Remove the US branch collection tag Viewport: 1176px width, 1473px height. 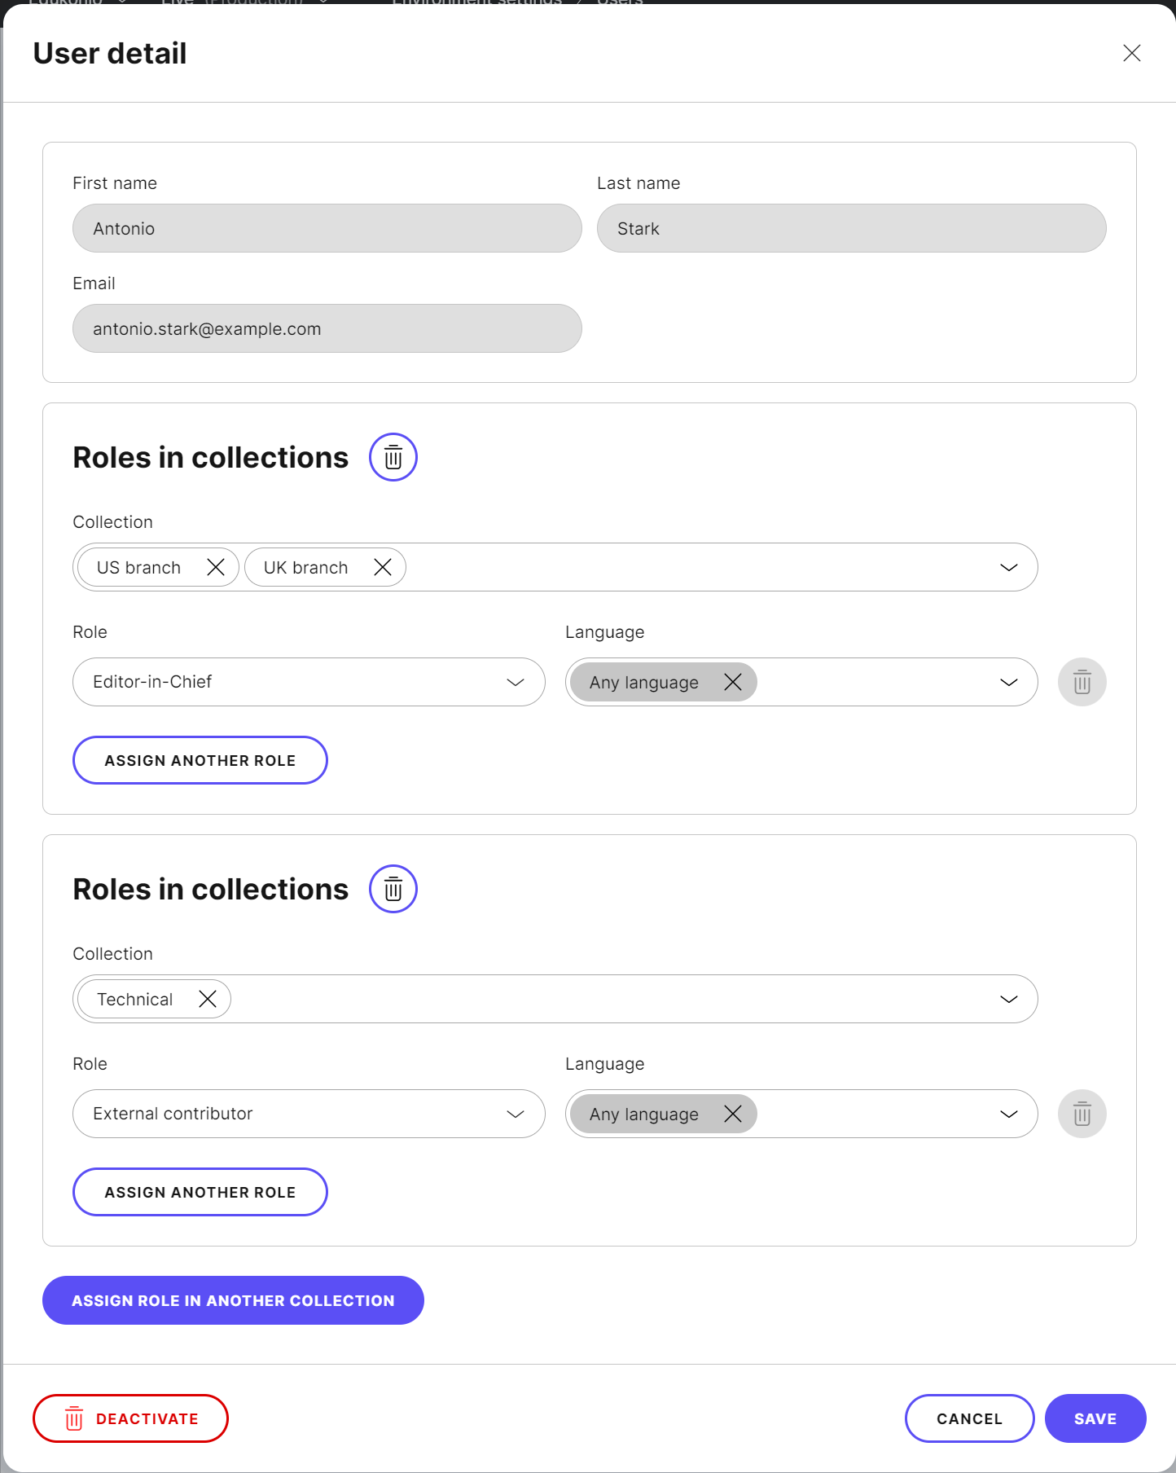pyautogui.click(x=216, y=567)
